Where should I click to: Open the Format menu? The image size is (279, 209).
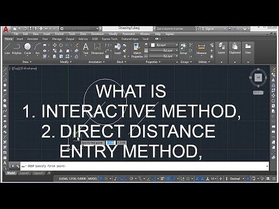pos(59,34)
